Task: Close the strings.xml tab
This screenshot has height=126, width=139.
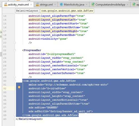Action: click(x=55, y=4)
